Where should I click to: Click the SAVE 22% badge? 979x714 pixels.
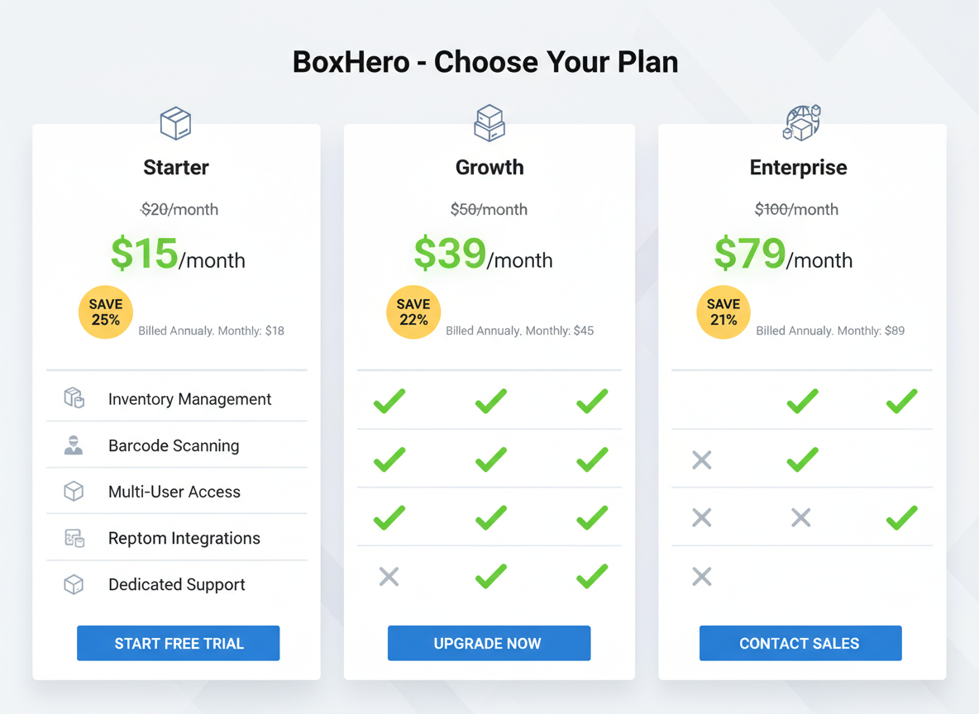(x=413, y=312)
